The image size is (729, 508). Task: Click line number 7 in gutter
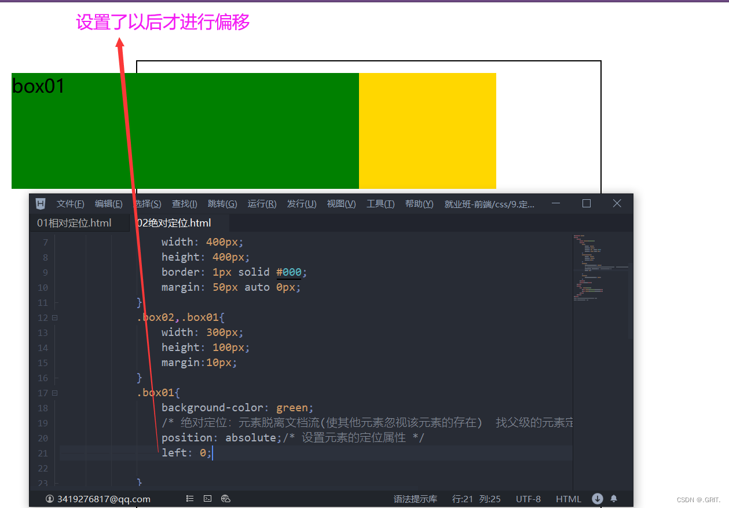46,242
